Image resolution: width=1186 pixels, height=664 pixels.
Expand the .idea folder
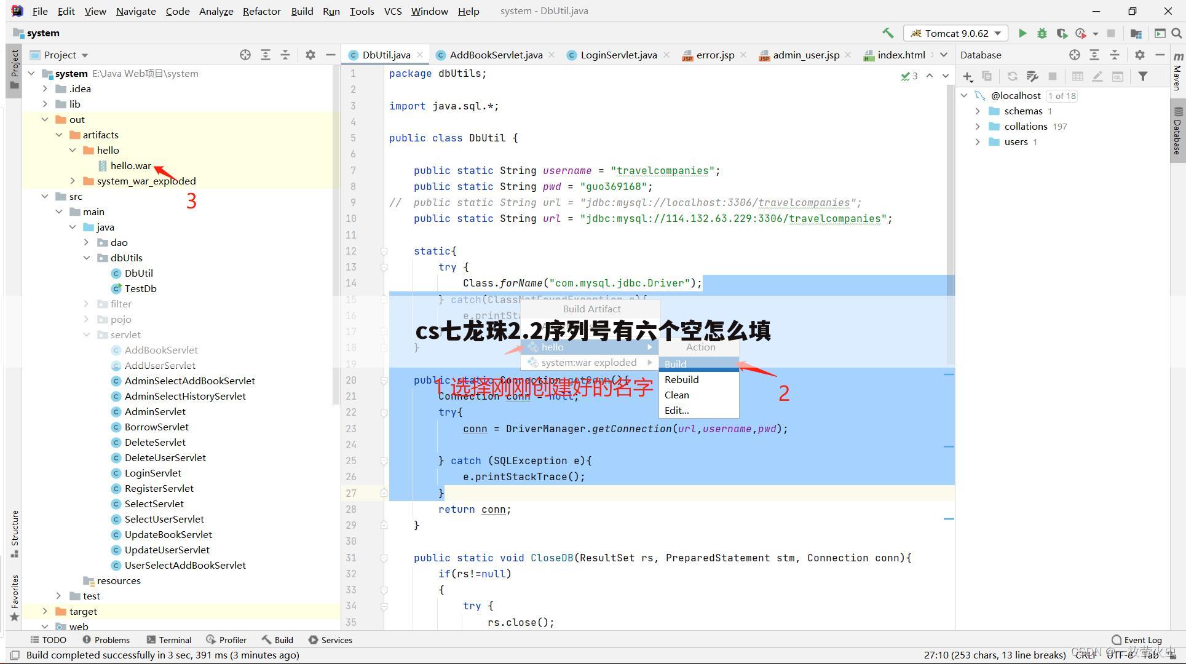click(x=45, y=89)
